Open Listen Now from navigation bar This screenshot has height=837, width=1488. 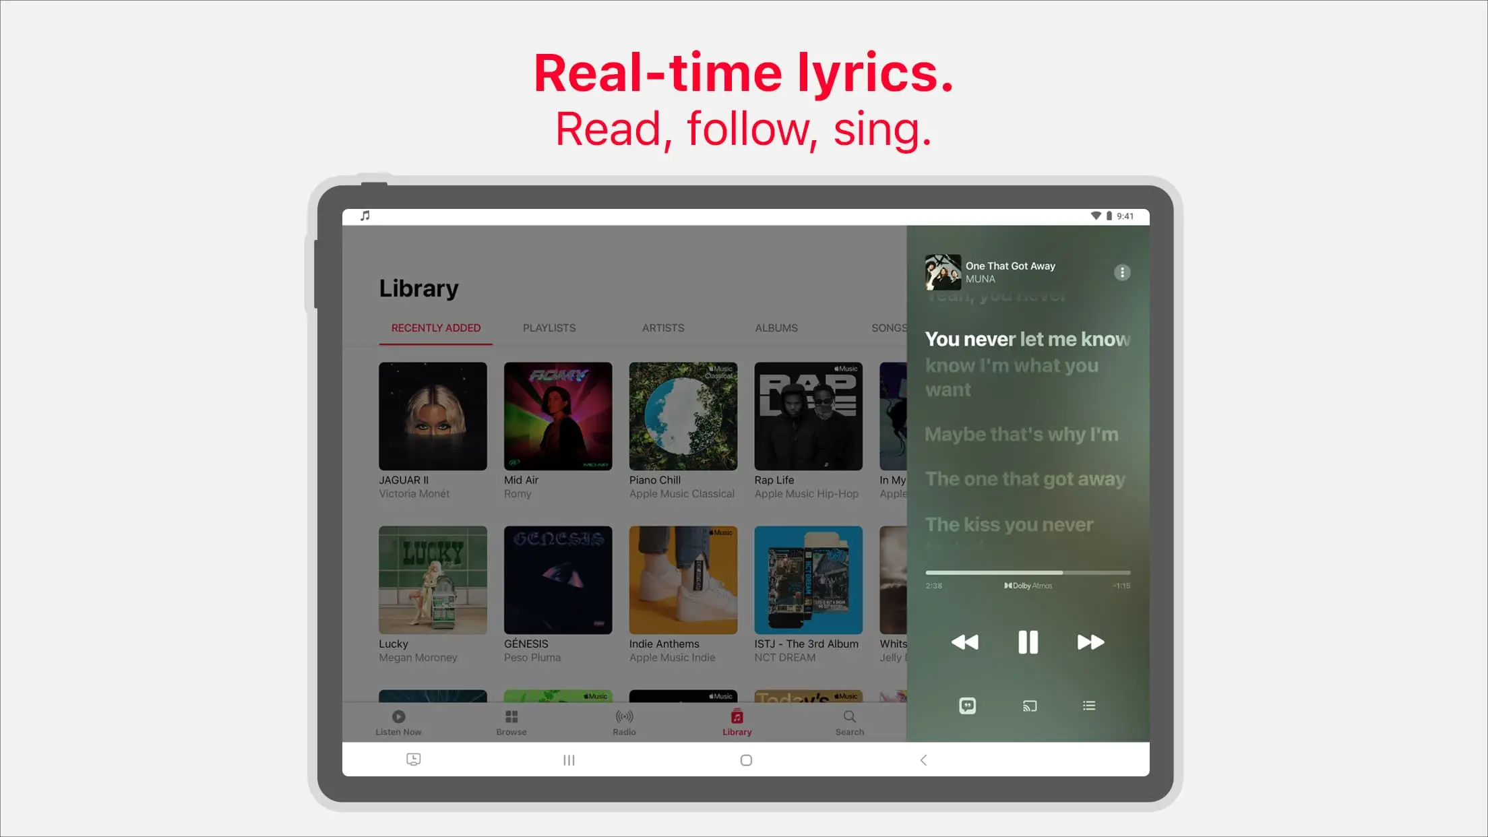click(x=398, y=722)
